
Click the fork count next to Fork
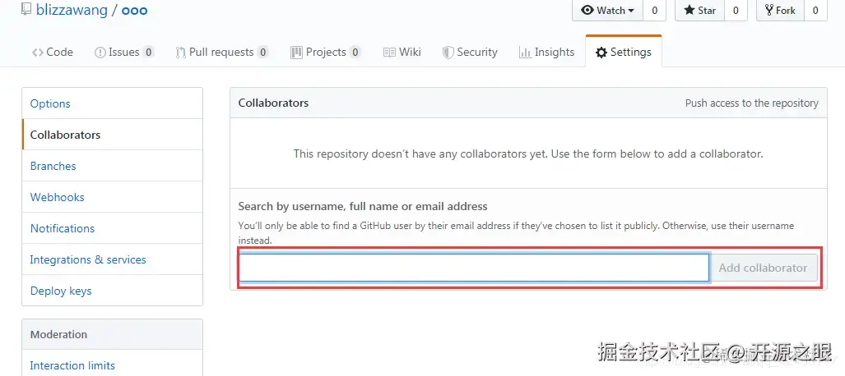(x=815, y=10)
